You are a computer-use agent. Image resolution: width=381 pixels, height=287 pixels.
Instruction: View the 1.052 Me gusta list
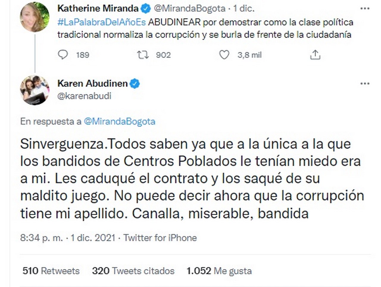pos(219,271)
